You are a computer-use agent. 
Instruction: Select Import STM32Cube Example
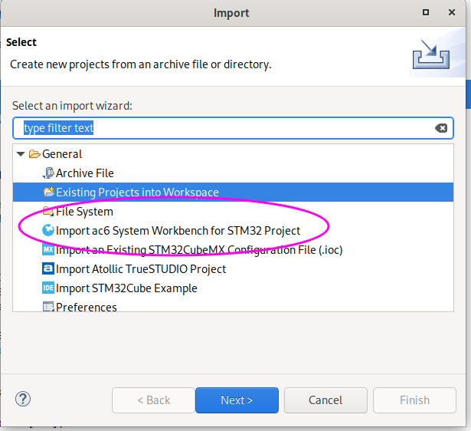coord(126,288)
